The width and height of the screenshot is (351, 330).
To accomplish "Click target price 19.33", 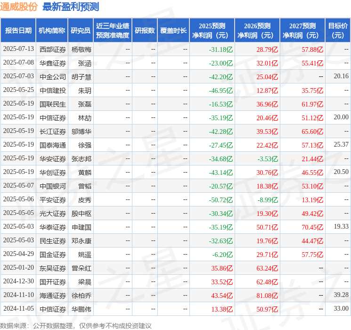I will click(341, 226).
